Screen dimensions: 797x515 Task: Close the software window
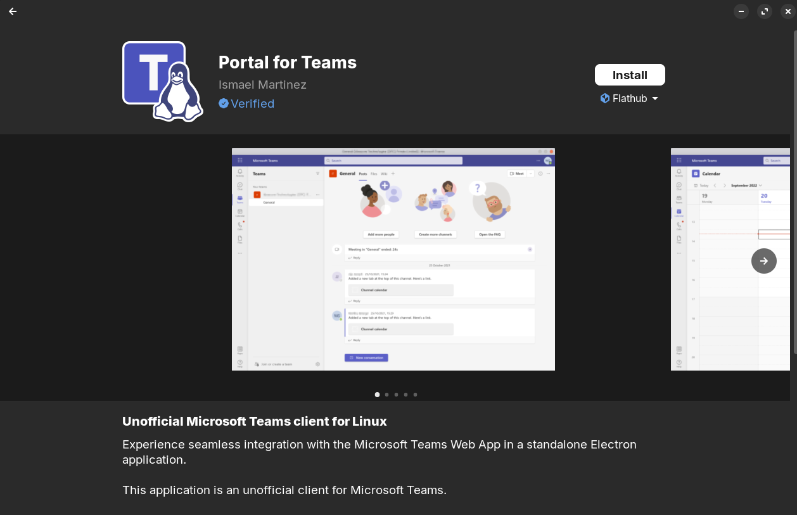(787, 11)
